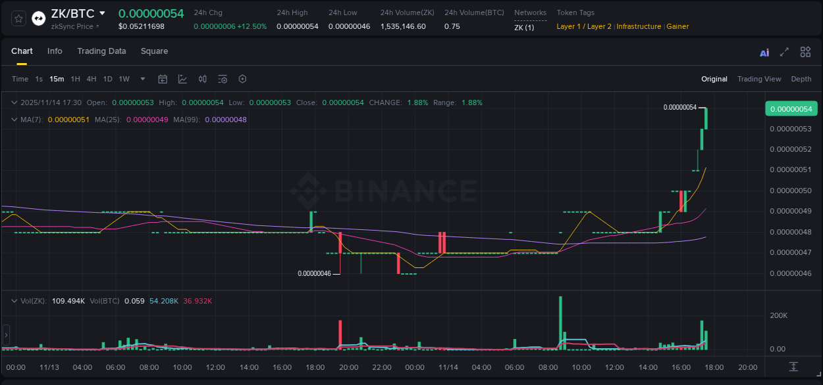
Task: Open the calendar date range picker
Action: point(163,79)
